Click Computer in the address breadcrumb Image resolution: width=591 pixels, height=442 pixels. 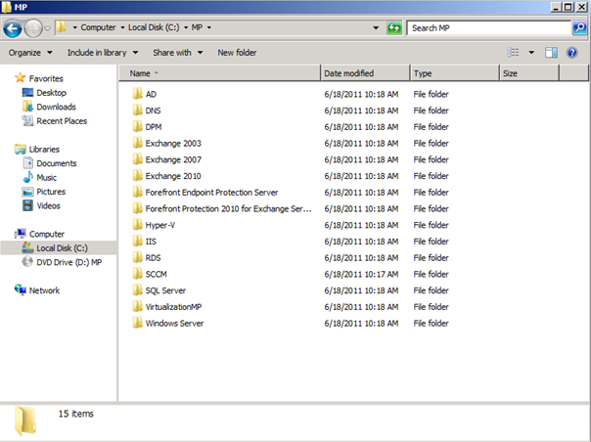98,27
